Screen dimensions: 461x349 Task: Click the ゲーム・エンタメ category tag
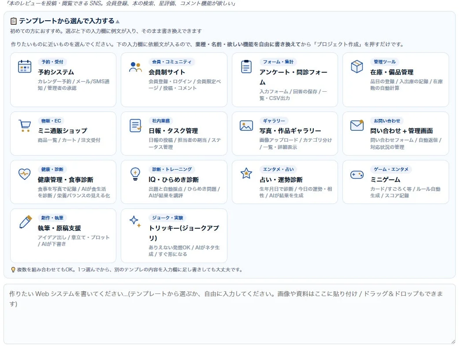click(391, 169)
